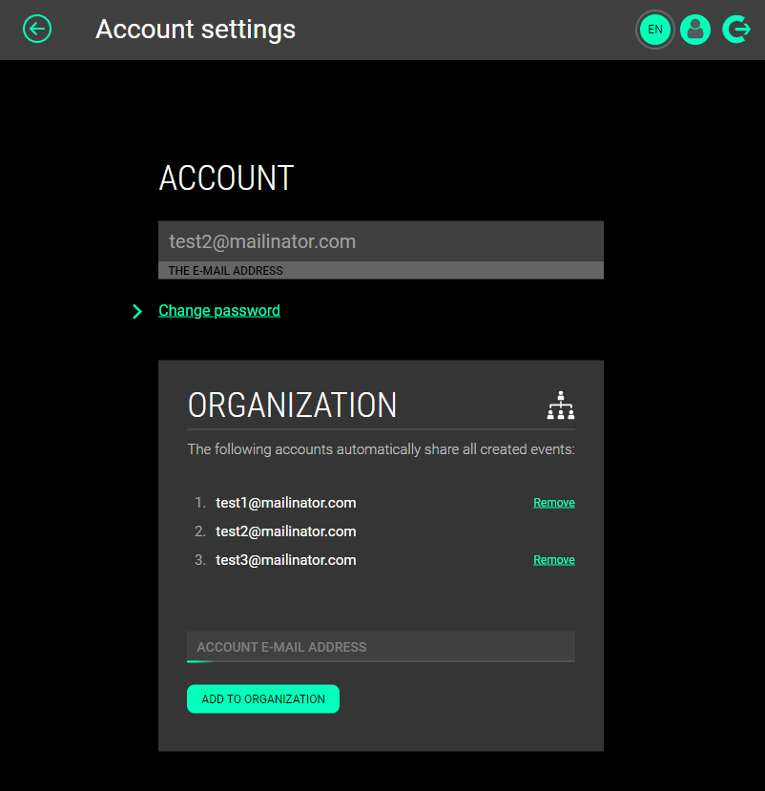Select test1@mailinator.com in the accounts list
Image resolution: width=765 pixels, height=791 pixels.
tap(286, 503)
